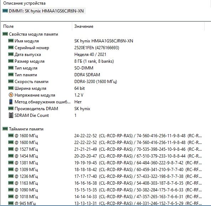Select the Дата выпуска field label

(x=28, y=55)
